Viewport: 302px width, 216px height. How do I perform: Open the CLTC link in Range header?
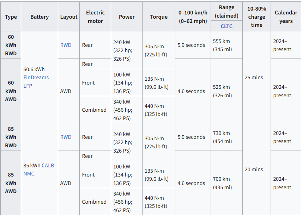click(226, 26)
